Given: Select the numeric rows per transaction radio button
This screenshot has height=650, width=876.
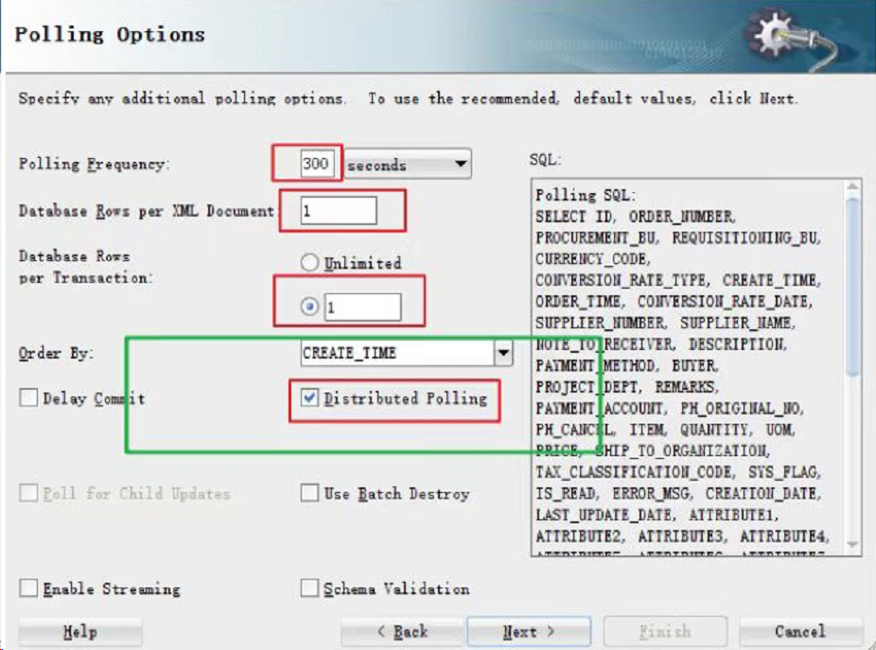Looking at the screenshot, I should [309, 307].
